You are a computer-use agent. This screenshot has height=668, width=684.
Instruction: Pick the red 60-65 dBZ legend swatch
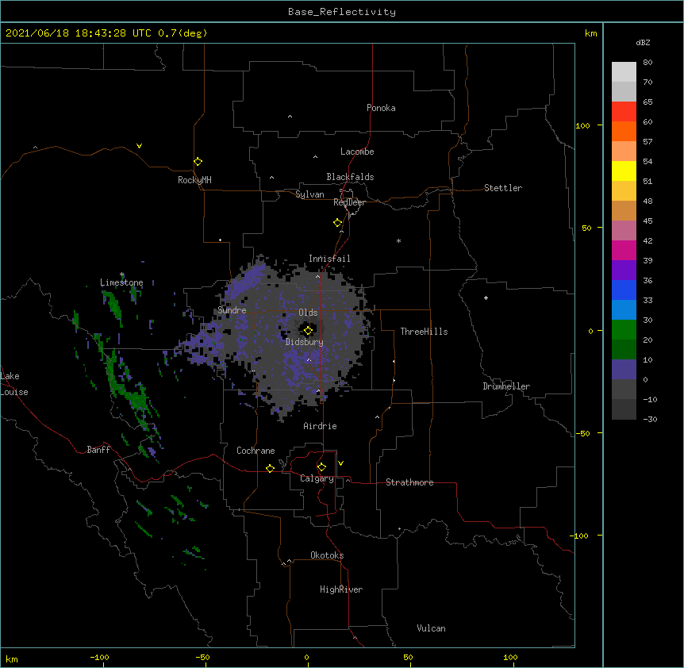pyautogui.click(x=624, y=111)
